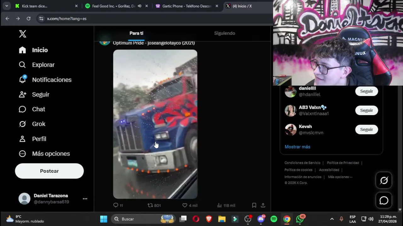The image size is (403, 226).
Task: Bookmark the truck post
Action: [254, 205]
